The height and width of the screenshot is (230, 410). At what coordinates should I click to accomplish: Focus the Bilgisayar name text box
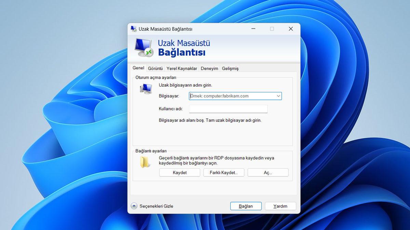pos(232,96)
